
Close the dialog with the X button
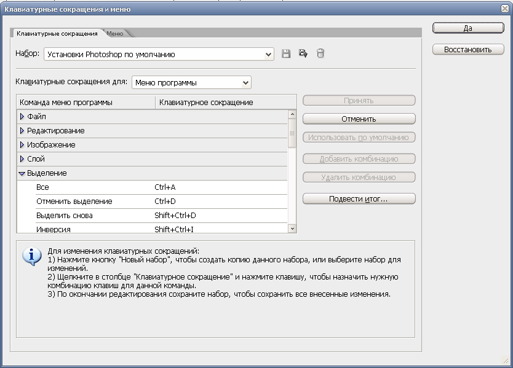pos(506,9)
